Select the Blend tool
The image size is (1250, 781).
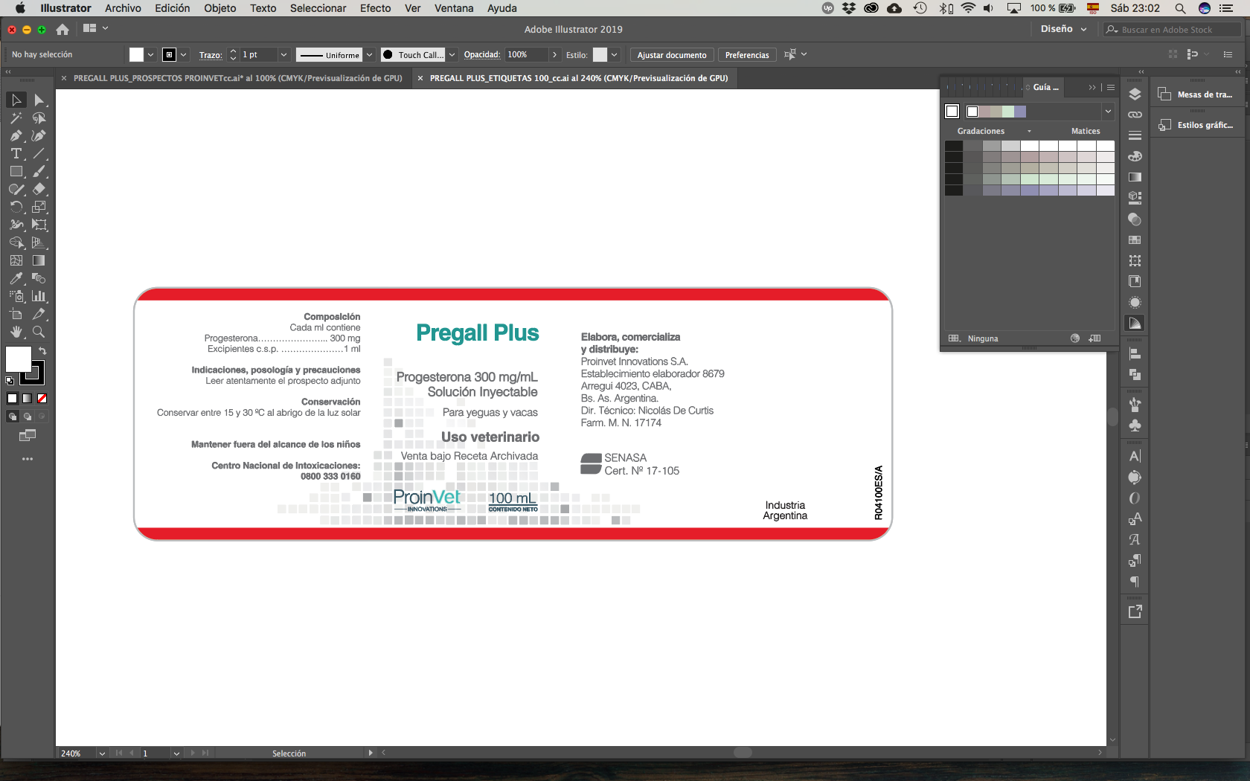(x=39, y=278)
